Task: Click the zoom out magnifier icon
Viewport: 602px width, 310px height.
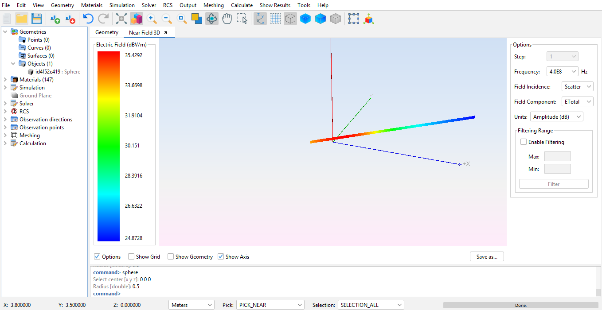Action: tap(167, 19)
